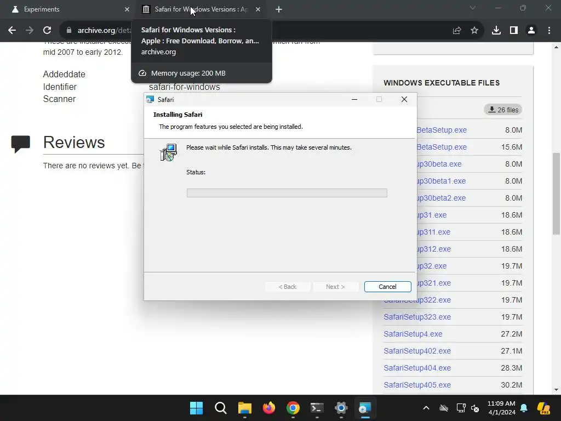Bookmark this page with the star icon
Screen dimensions: 561x421
[474, 31]
